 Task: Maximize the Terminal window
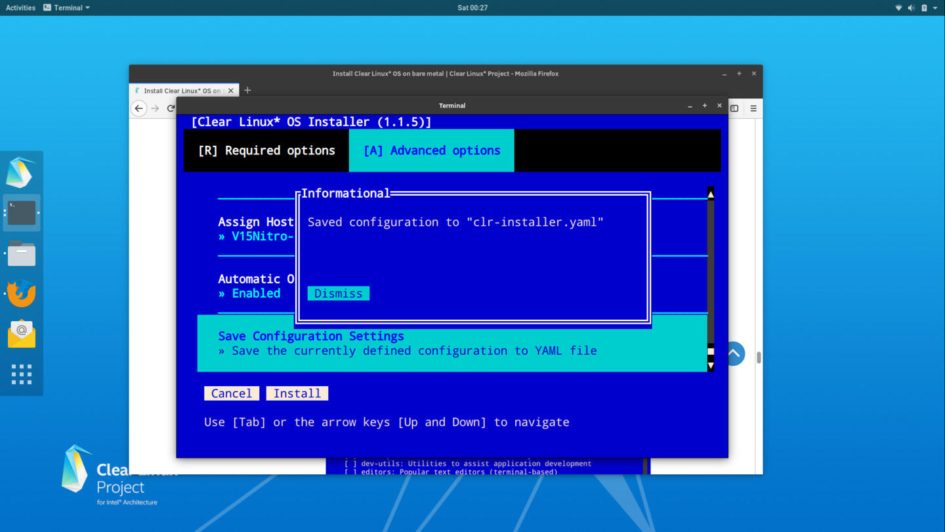(705, 106)
